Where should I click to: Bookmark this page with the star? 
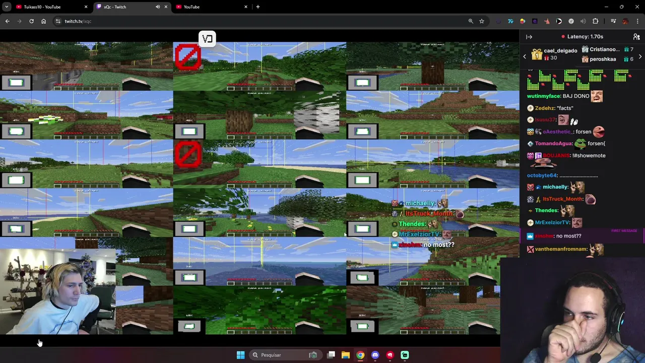point(482,21)
